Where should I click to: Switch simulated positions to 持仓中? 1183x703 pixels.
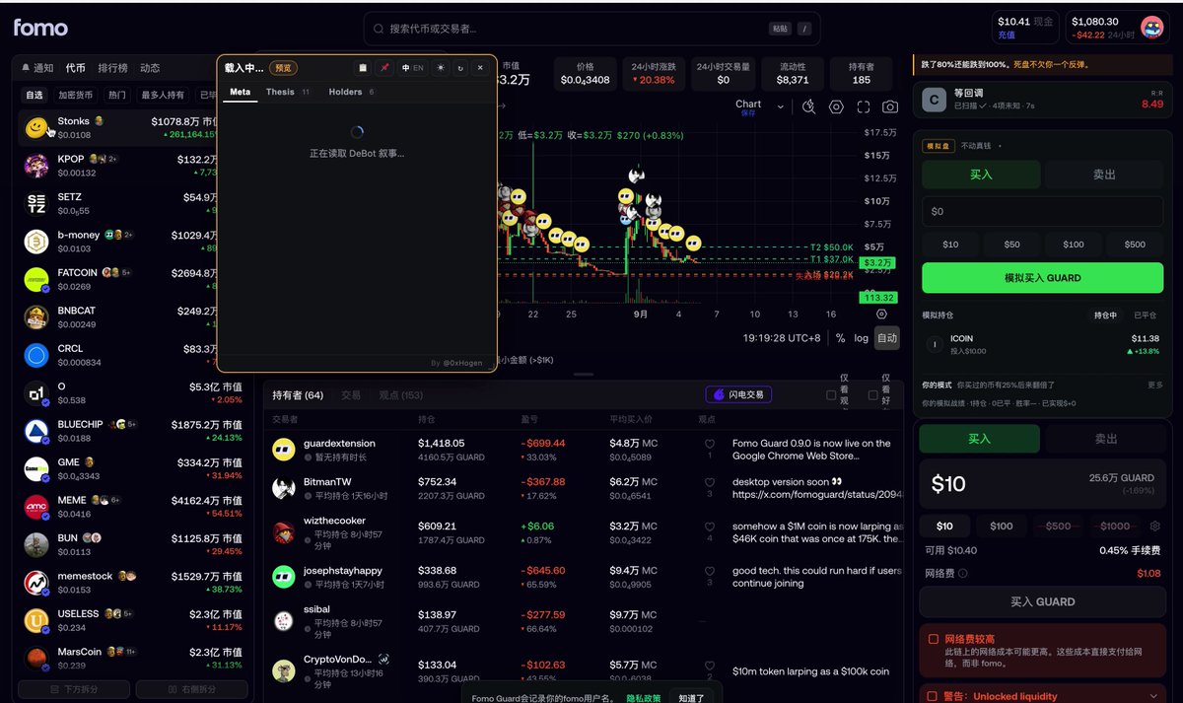(x=1105, y=316)
